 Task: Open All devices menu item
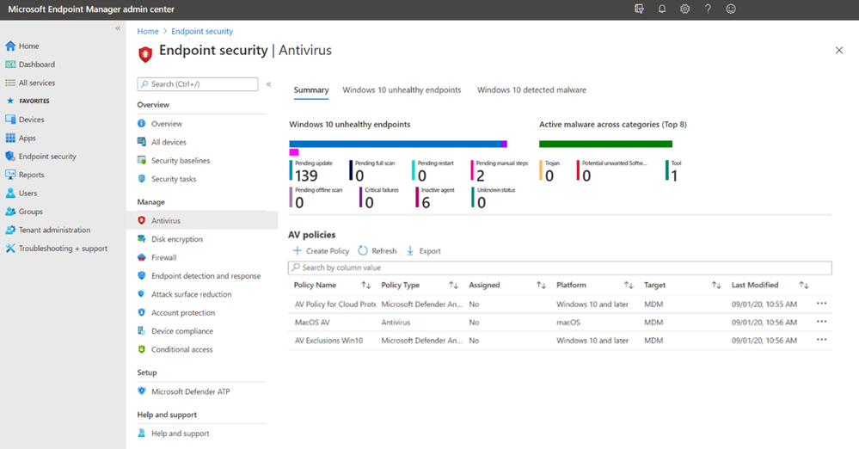169,142
